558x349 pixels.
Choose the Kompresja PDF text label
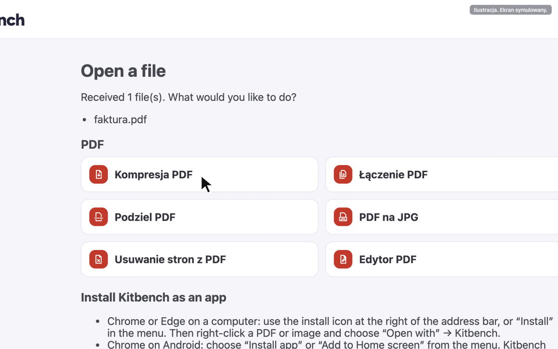coord(153,174)
